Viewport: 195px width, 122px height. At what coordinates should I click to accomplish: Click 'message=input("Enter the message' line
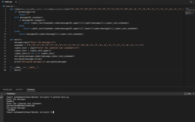coord(35,42)
